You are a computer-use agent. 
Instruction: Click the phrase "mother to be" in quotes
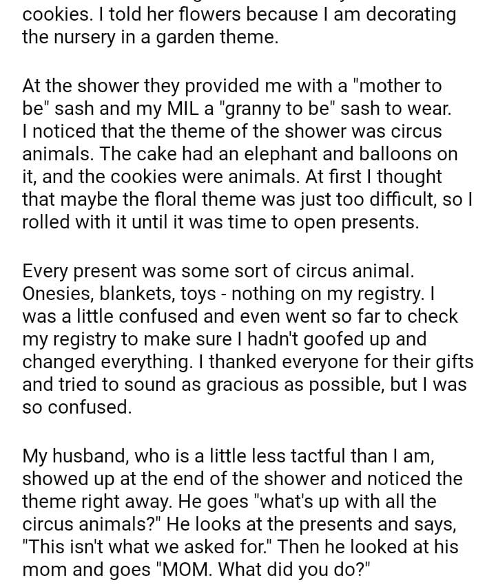396,87
